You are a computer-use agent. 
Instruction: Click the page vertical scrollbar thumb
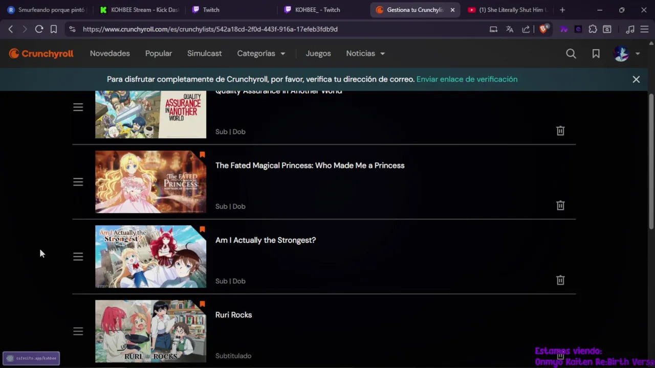point(651,162)
